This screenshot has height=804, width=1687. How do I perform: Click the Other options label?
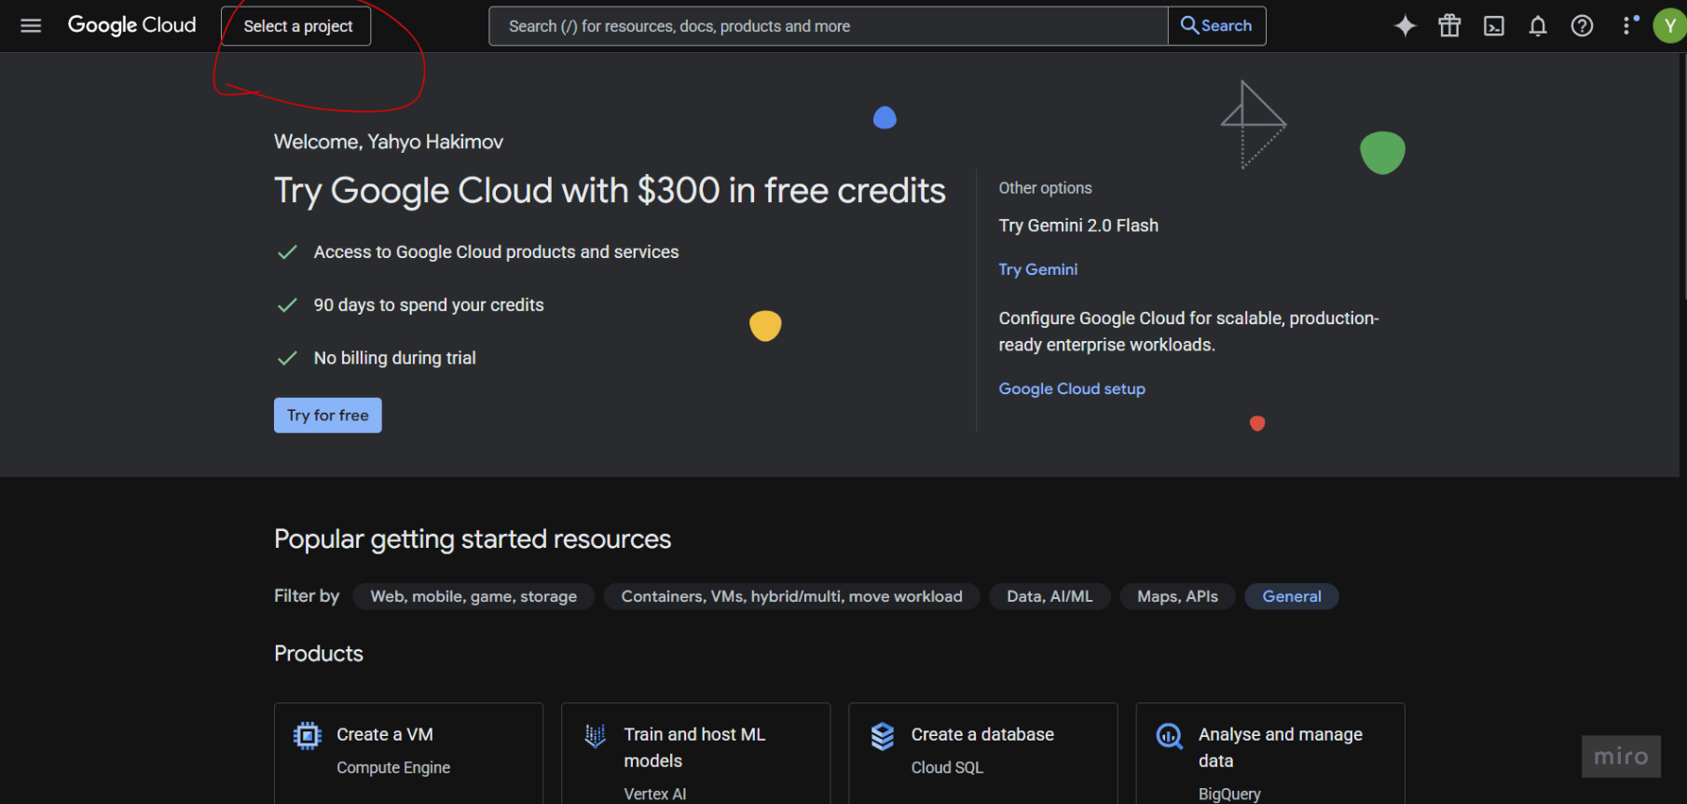[x=1046, y=188]
